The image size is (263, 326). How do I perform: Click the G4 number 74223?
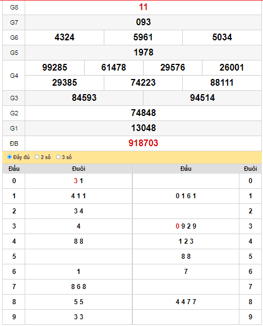click(143, 83)
